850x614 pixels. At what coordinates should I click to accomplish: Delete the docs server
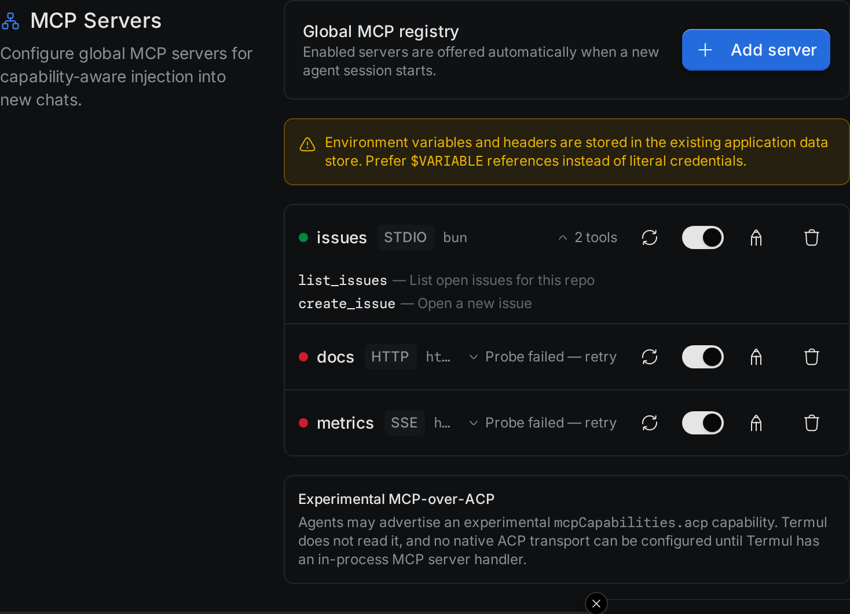click(x=812, y=357)
